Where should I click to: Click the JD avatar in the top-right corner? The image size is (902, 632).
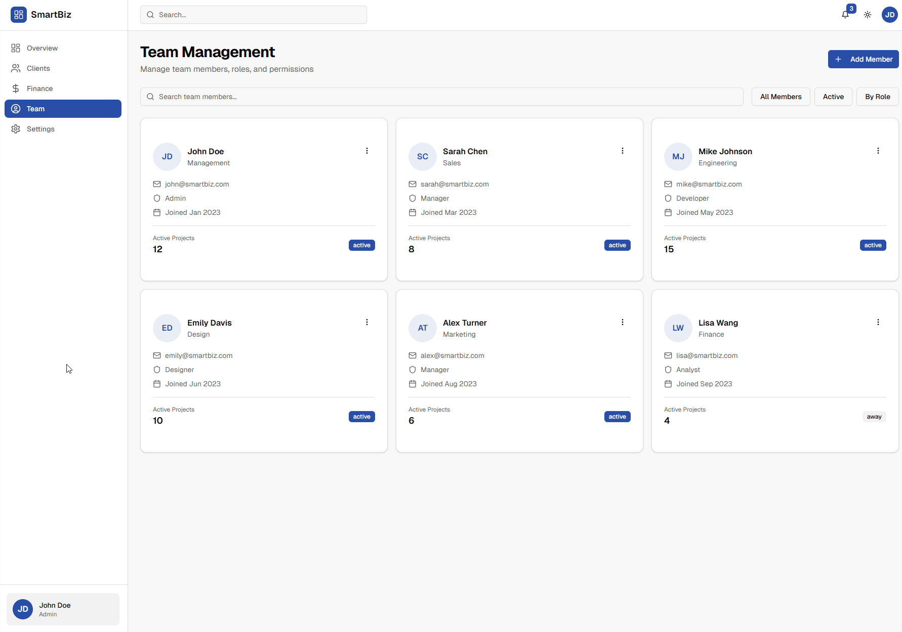point(889,14)
